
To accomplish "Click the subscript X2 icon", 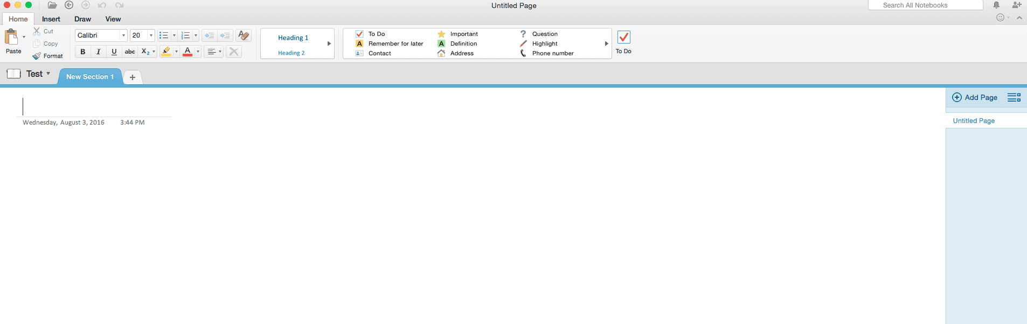I will coord(145,52).
